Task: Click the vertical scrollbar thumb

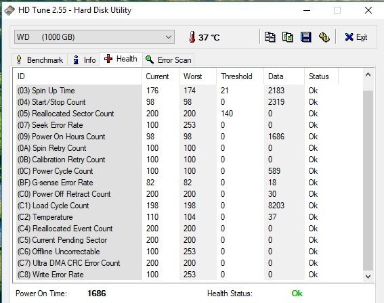Action: (368, 181)
